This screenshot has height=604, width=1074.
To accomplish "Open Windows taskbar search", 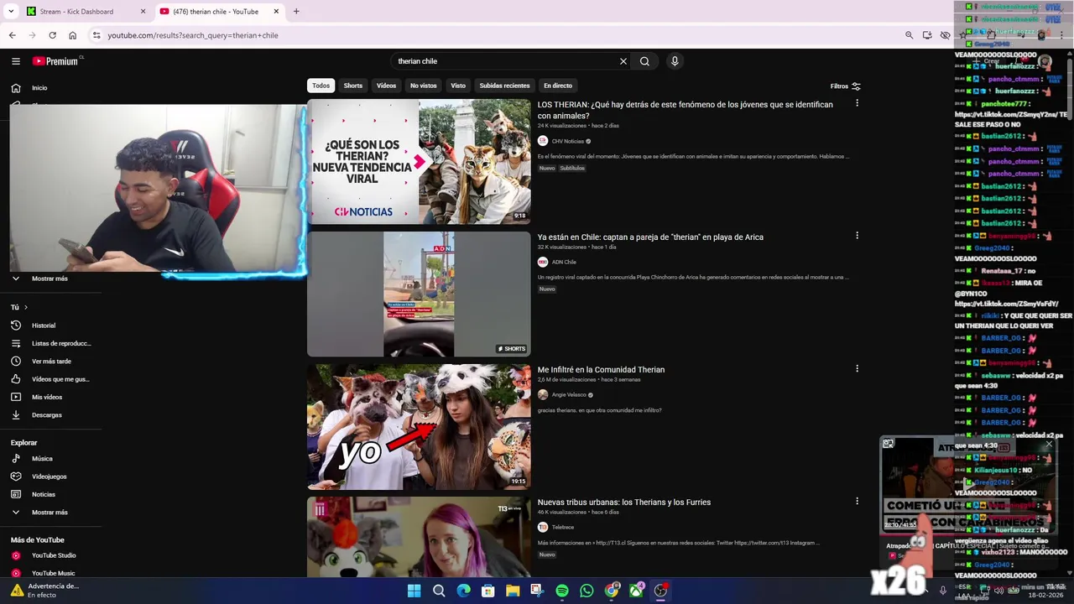I will tap(438, 591).
